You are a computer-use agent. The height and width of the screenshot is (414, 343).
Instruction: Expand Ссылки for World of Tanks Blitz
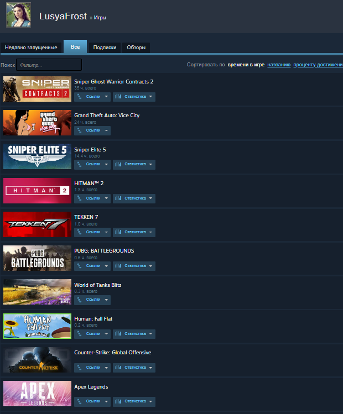[92, 300]
